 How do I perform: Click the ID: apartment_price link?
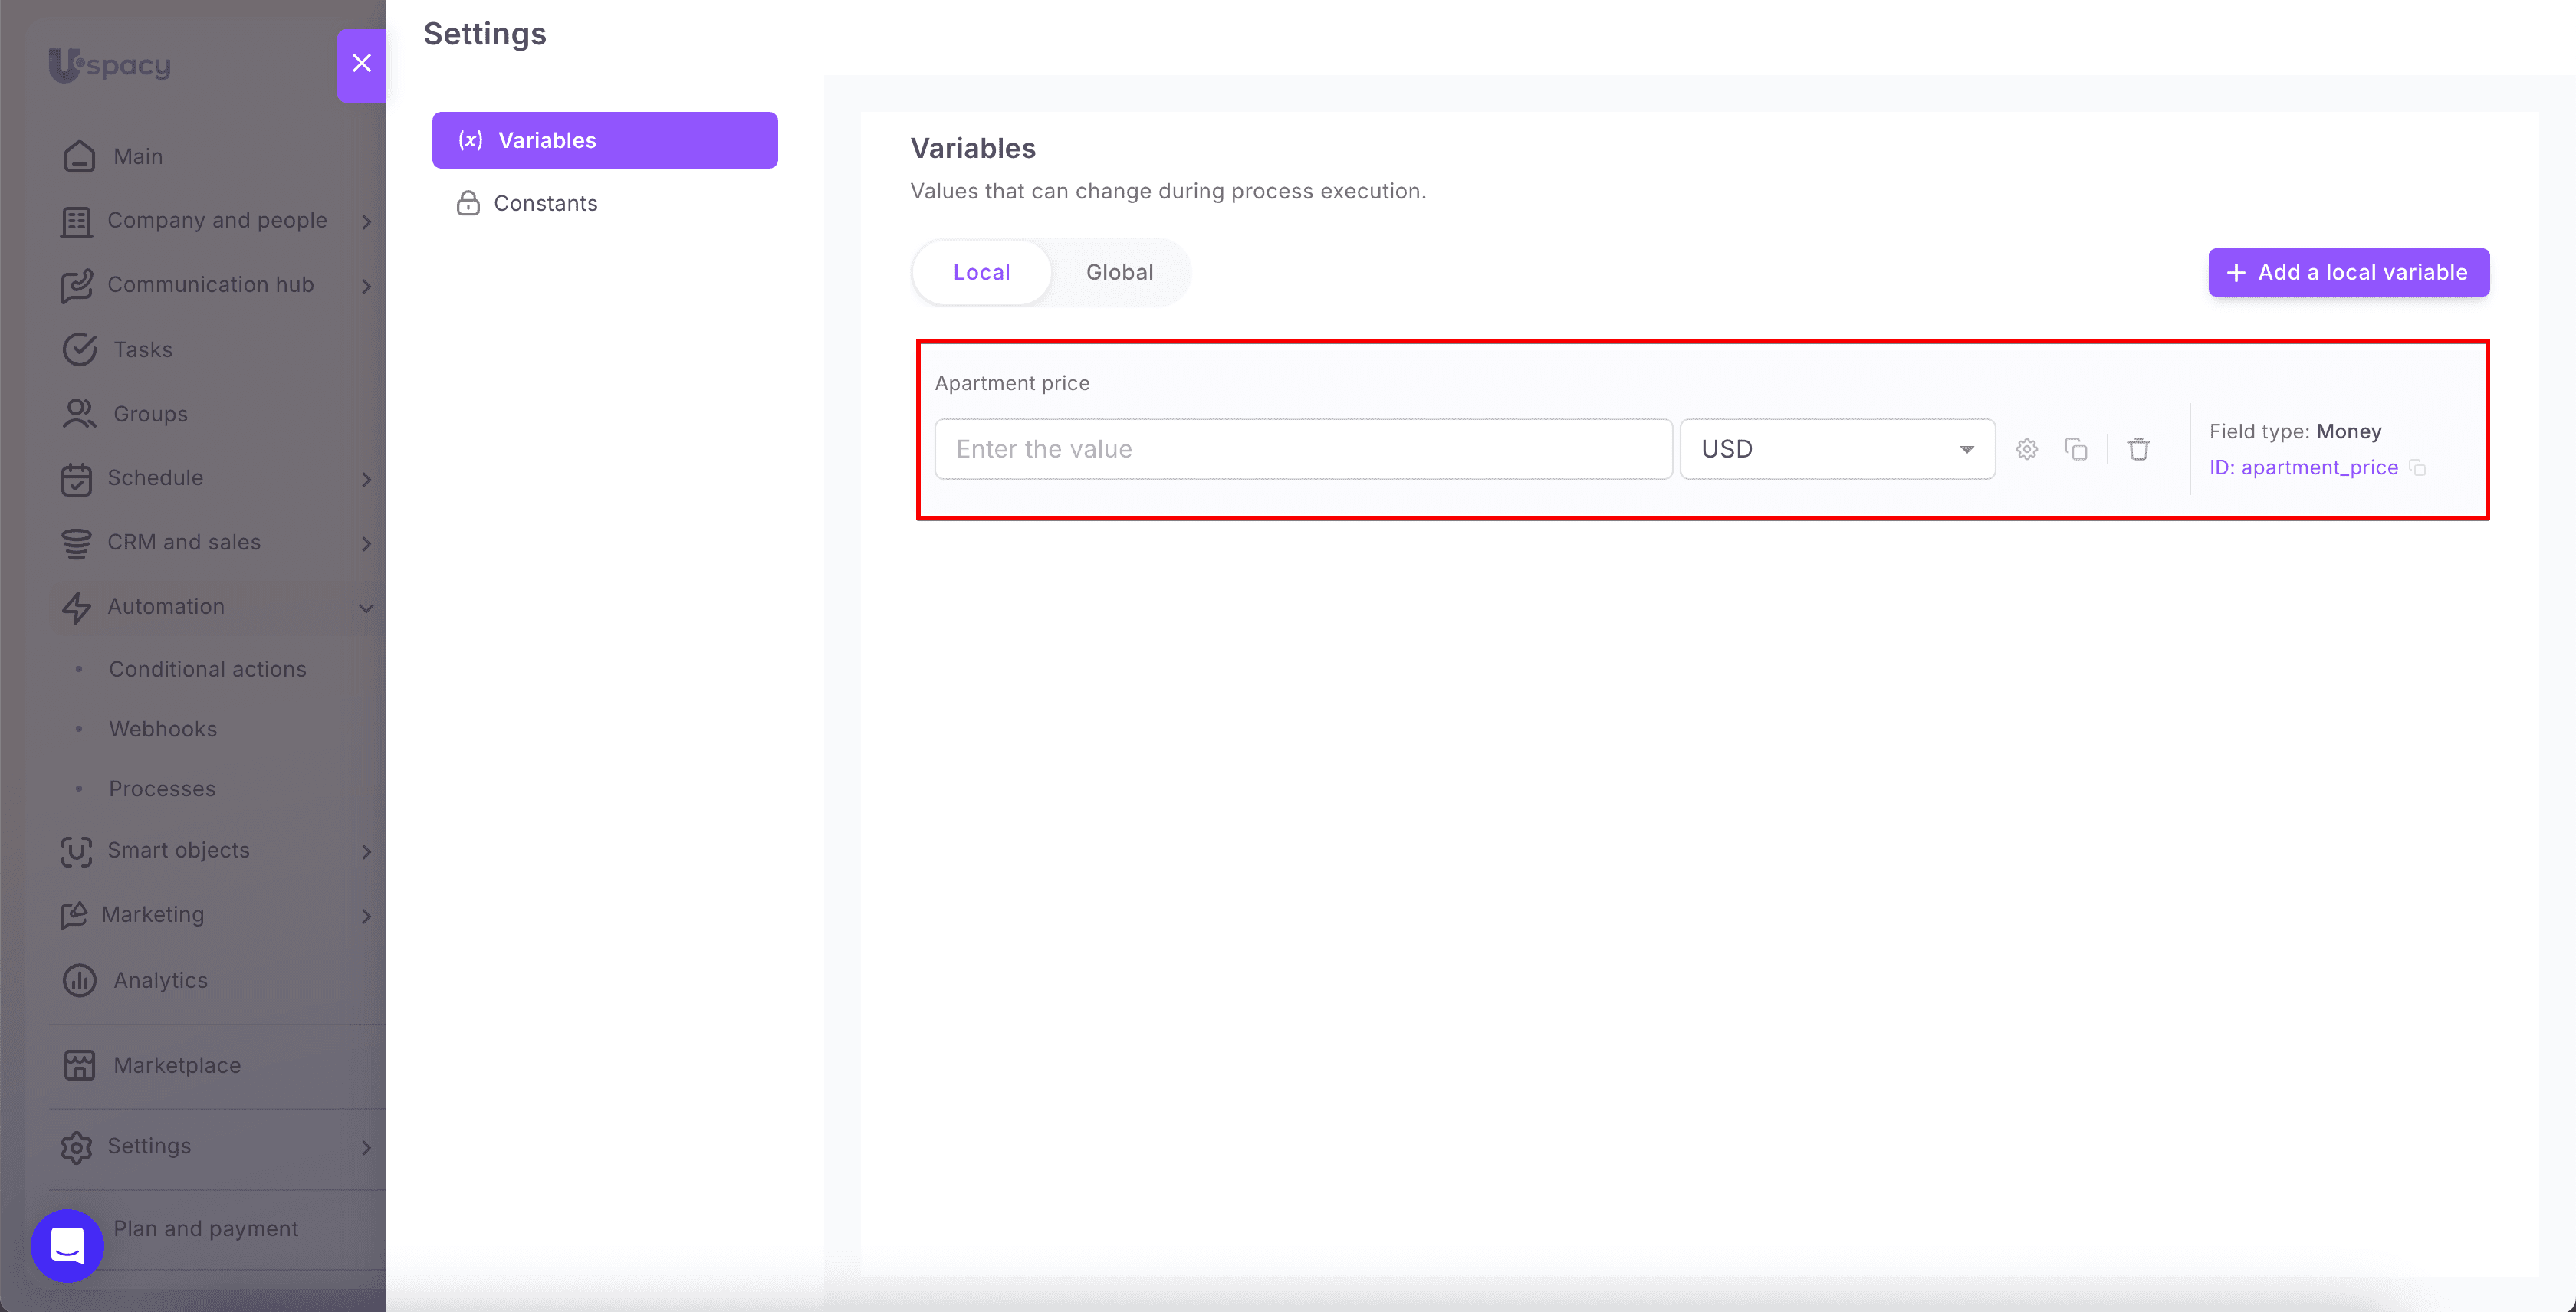click(x=2303, y=467)
